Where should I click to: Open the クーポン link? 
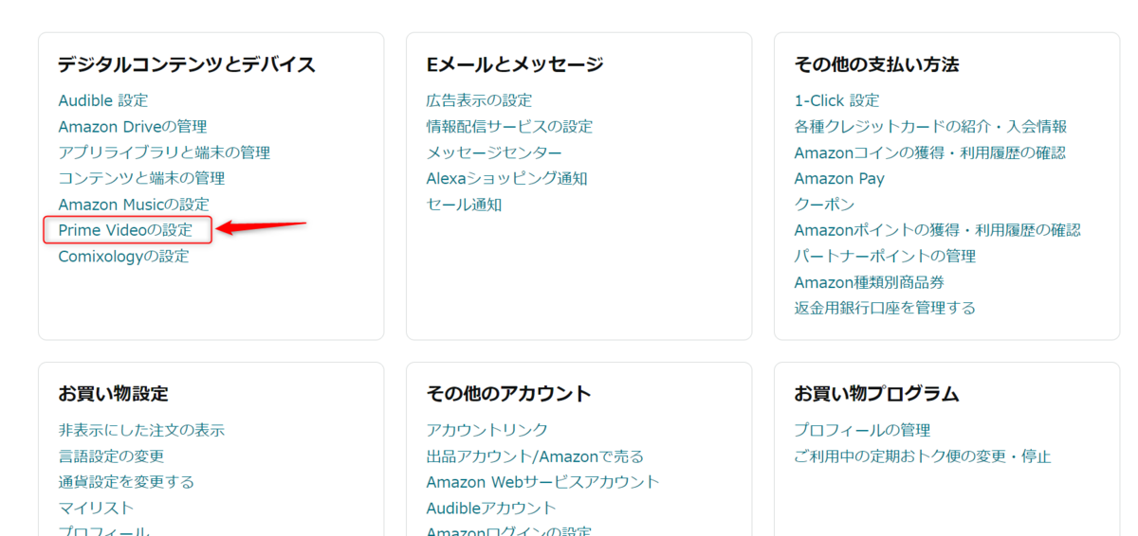coord(824,205)
